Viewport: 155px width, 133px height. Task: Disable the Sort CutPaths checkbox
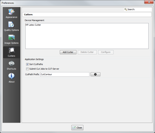pos(27,64)
